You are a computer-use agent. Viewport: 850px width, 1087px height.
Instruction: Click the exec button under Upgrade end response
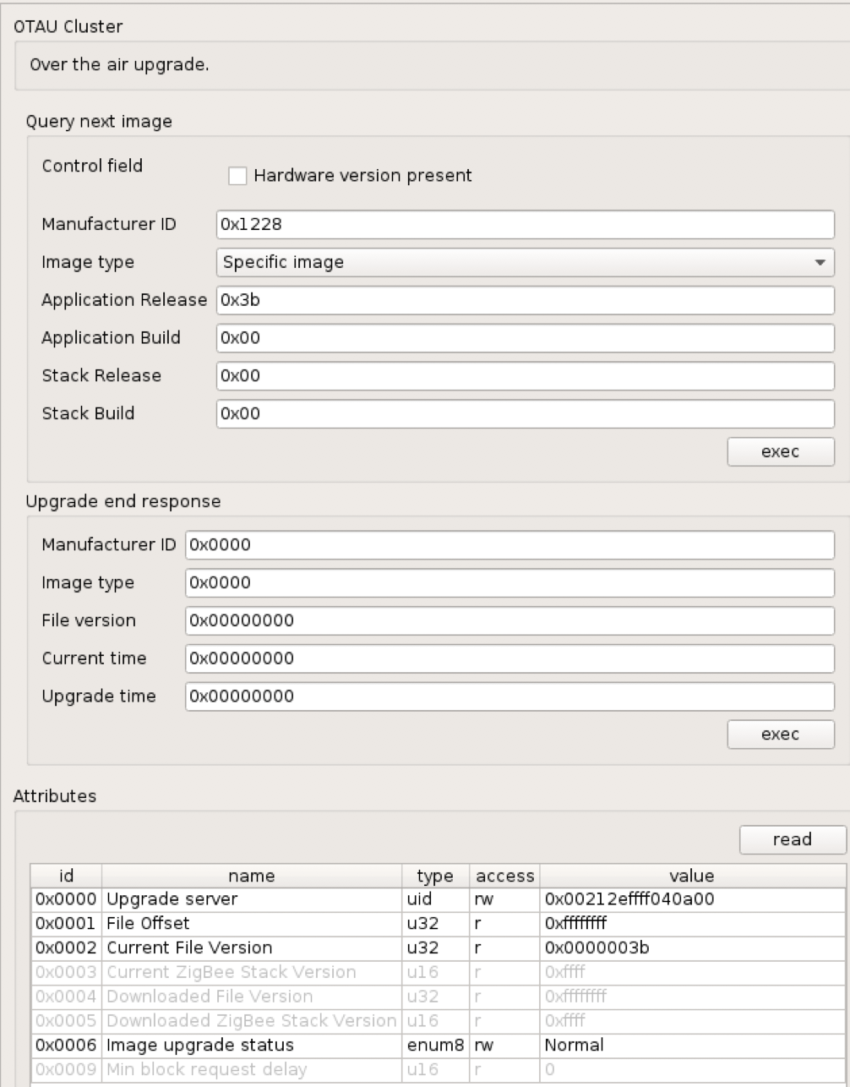tap(780, 735)
